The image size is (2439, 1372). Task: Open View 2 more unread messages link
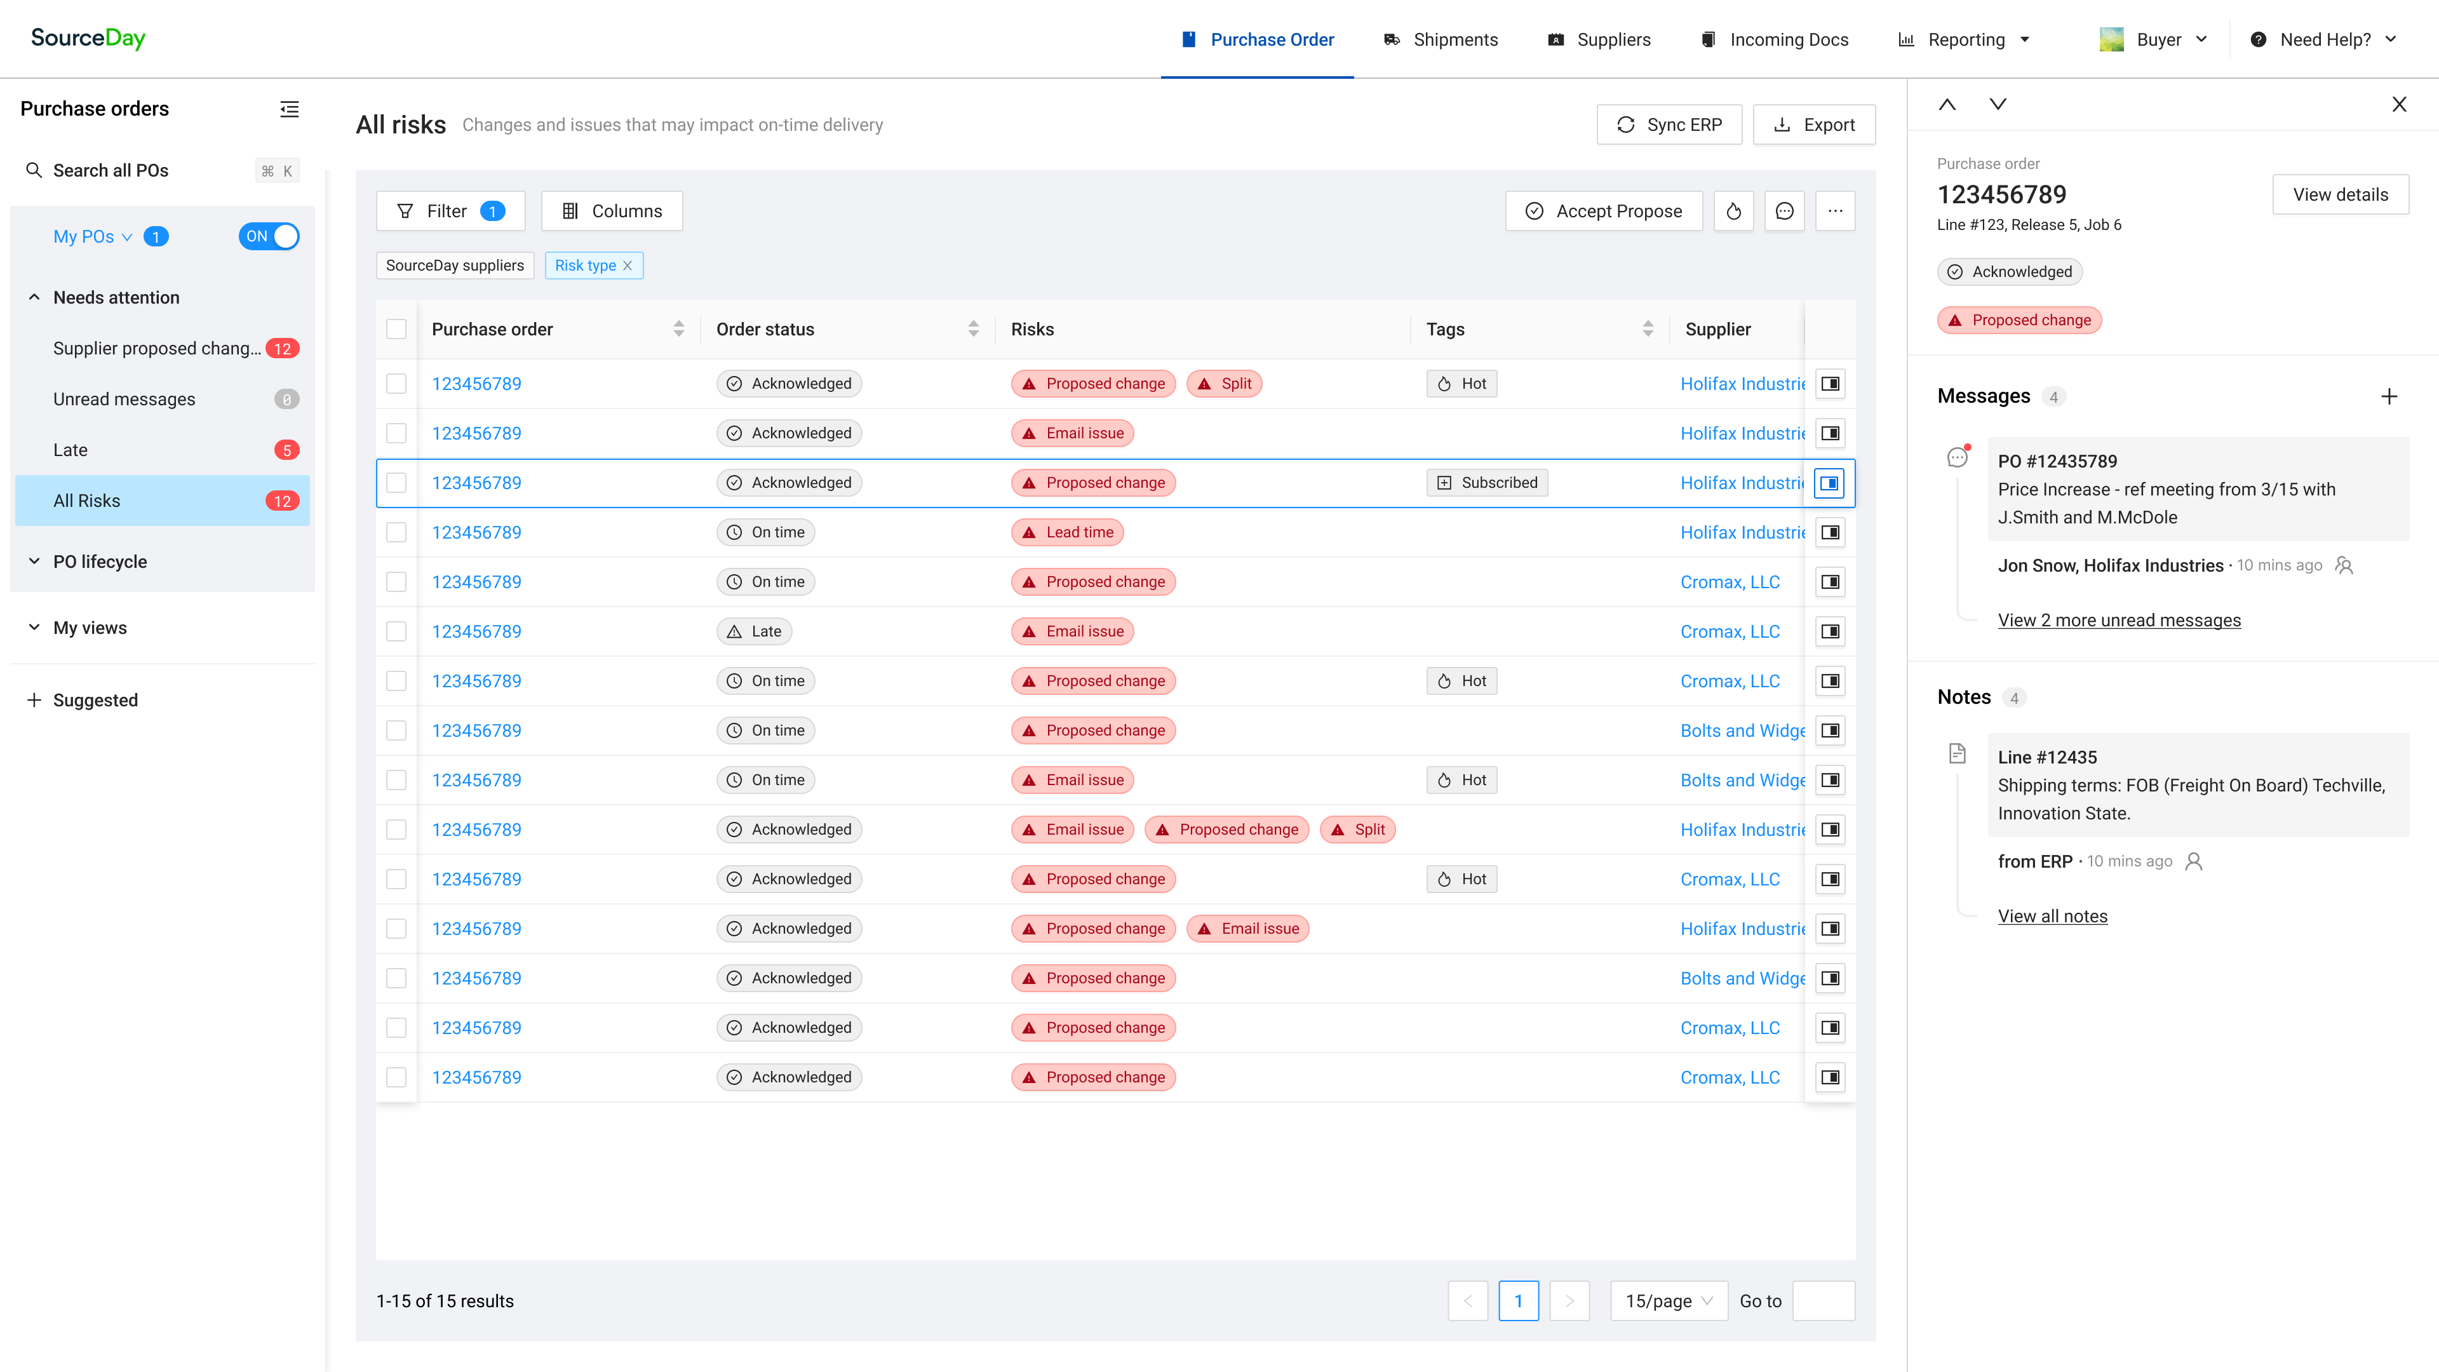point(2119,620)
